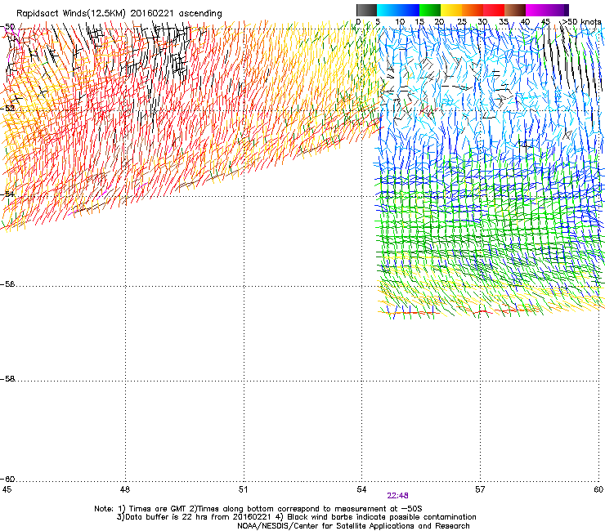Click the longitude label 54
Viewport: 605px width, 531px height.
click(x=361, y=489)
